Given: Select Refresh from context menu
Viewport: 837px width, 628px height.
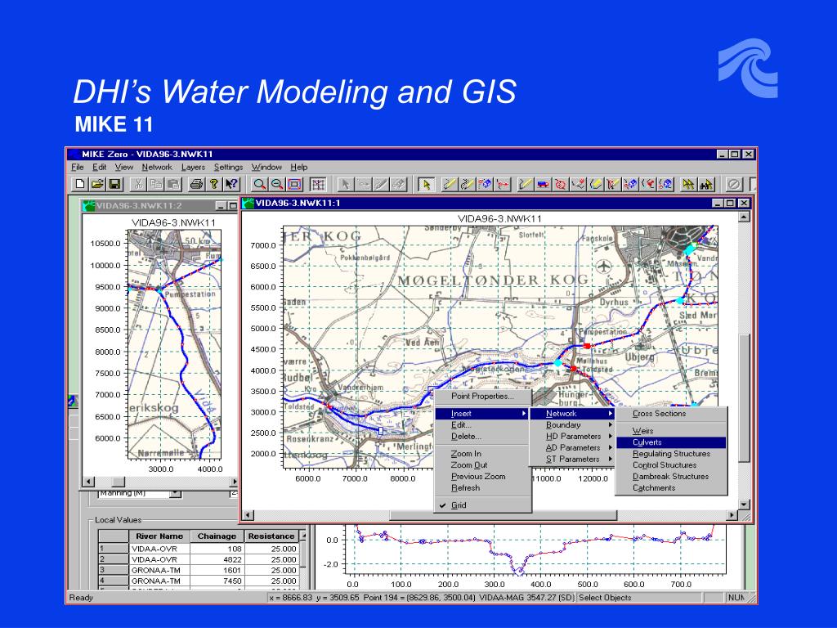Looking at the screenshot, I should tap(482, 488).
